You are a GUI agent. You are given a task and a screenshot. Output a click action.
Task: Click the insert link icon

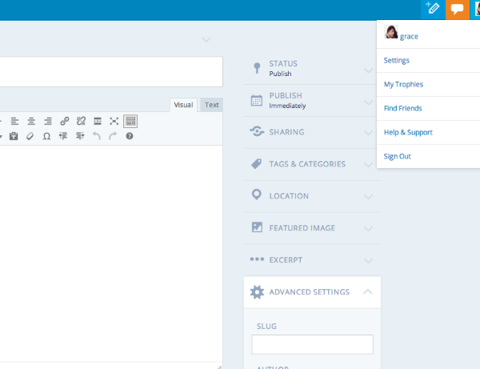click(x=65, y=121)
